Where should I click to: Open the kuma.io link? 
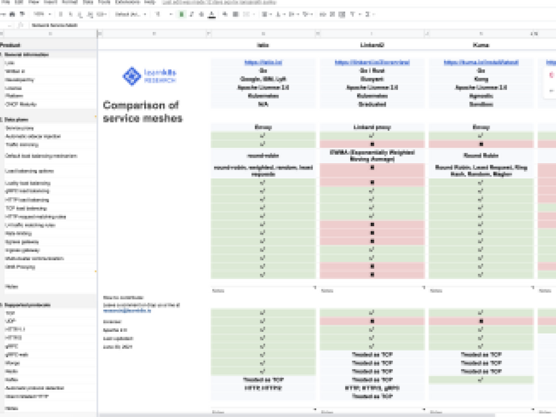pyautogui.click(x=481, y=63)
